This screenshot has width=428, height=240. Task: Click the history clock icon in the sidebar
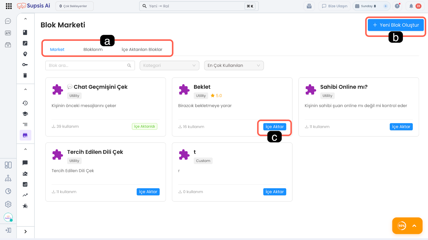tap(25, 103)
